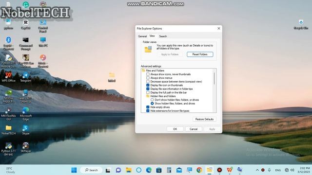Viewport: 312px width, 175px height.
Task: Open Skype from the desktop
Action: coord(26,130)
